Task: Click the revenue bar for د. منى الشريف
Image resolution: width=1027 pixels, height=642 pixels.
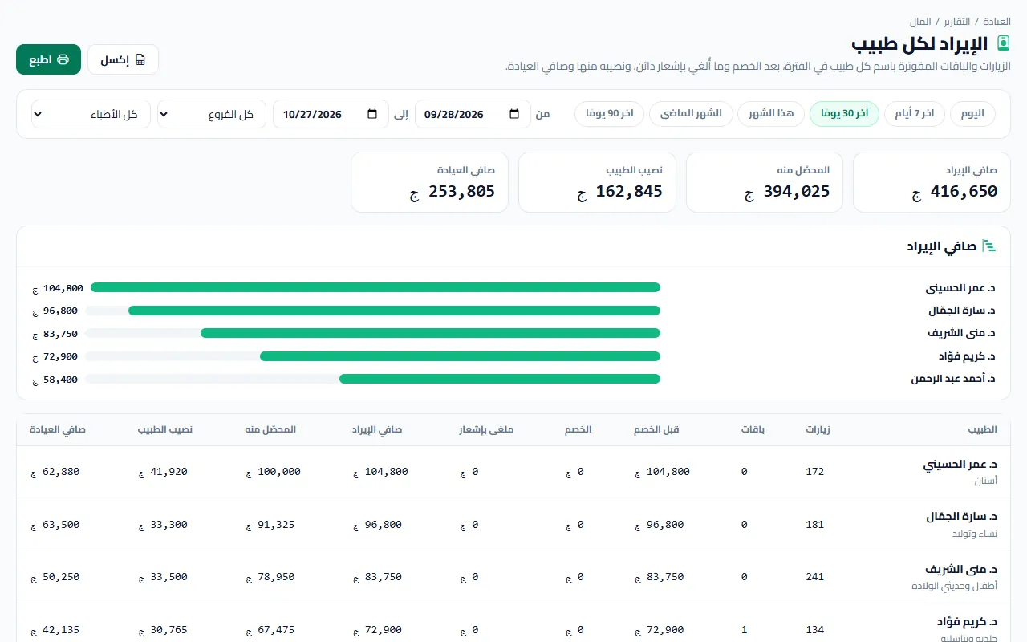Action: [x=430, y=333]
